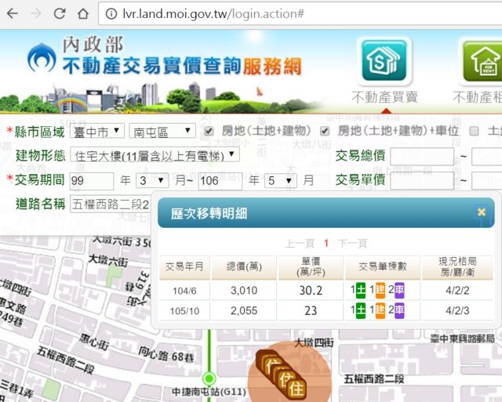Click 交易單價 minimum input field
502x402 pixels.
422,181
